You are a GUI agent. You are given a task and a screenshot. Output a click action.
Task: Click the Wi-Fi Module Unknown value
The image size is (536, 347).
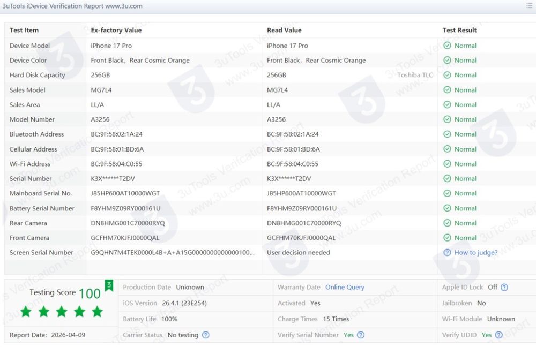point(501,319)
